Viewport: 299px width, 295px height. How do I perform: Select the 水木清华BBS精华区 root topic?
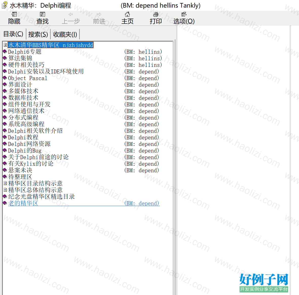(51, 45)
